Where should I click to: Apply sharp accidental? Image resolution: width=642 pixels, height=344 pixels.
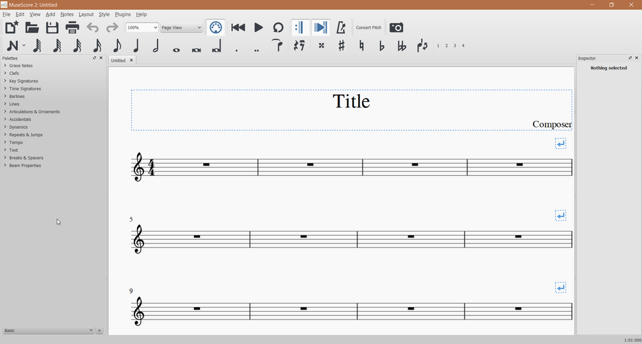coord(342,46)
